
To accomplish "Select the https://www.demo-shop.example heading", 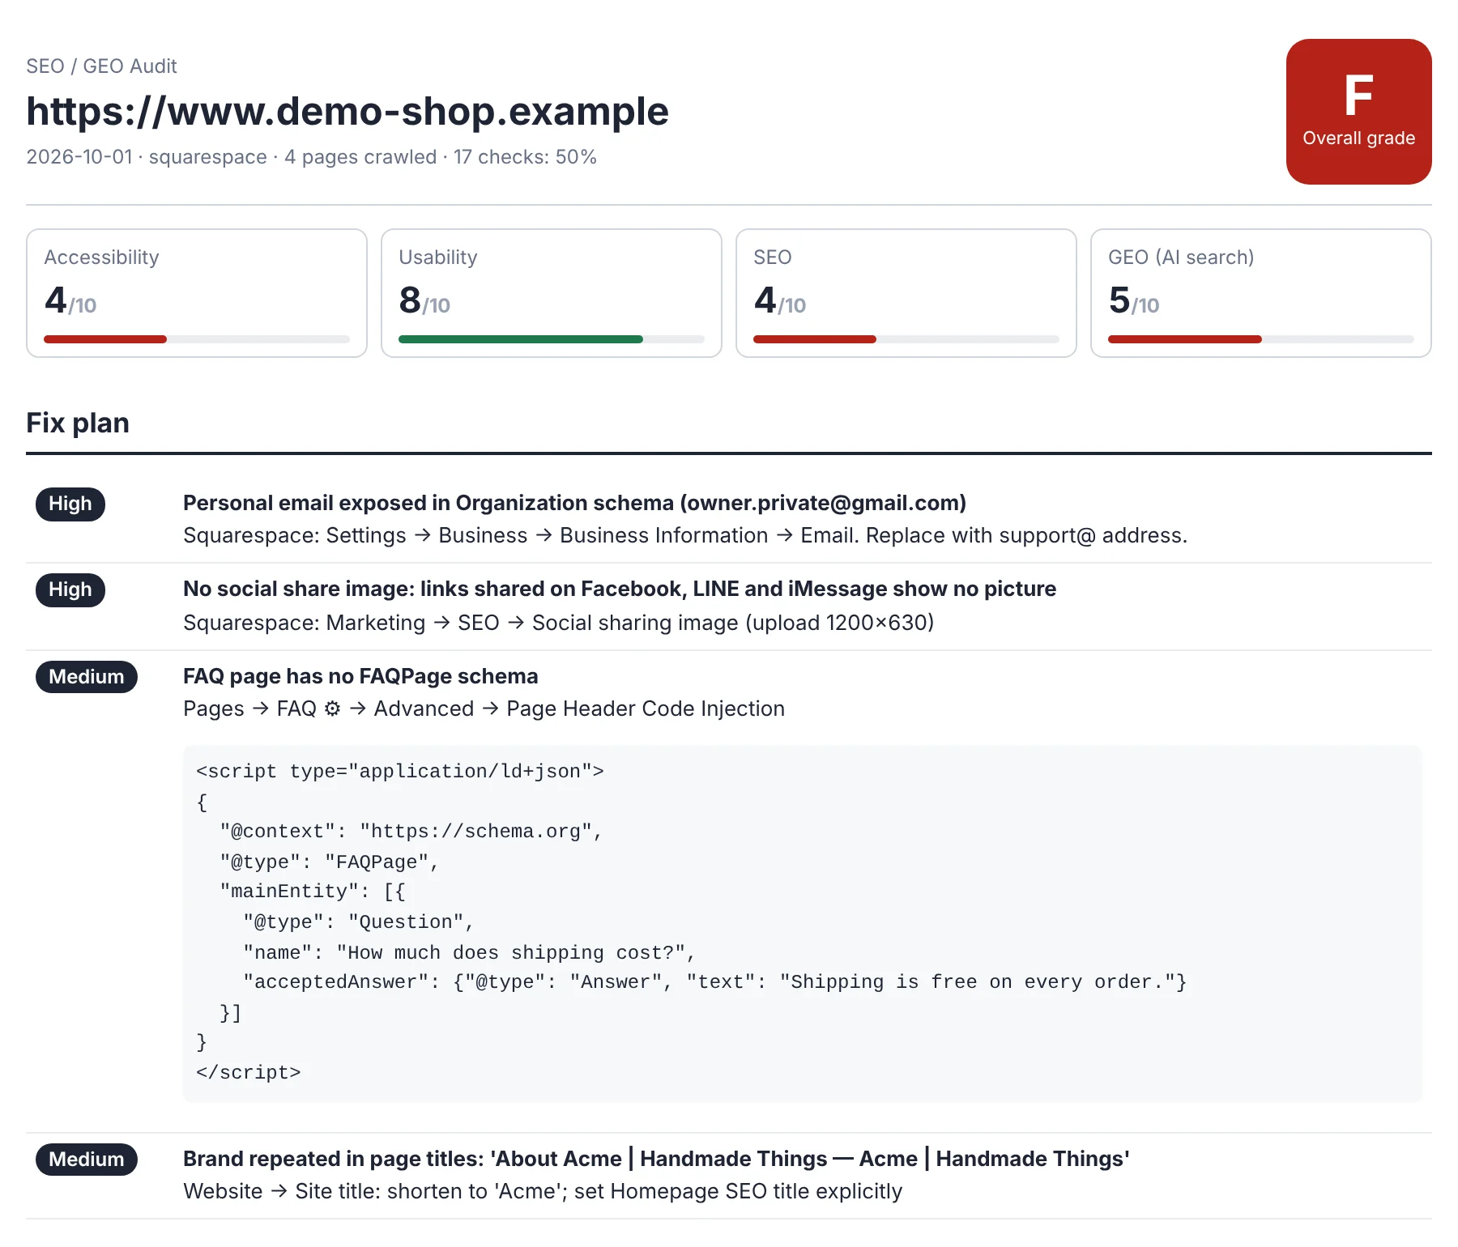I will [x=347, y=111].
